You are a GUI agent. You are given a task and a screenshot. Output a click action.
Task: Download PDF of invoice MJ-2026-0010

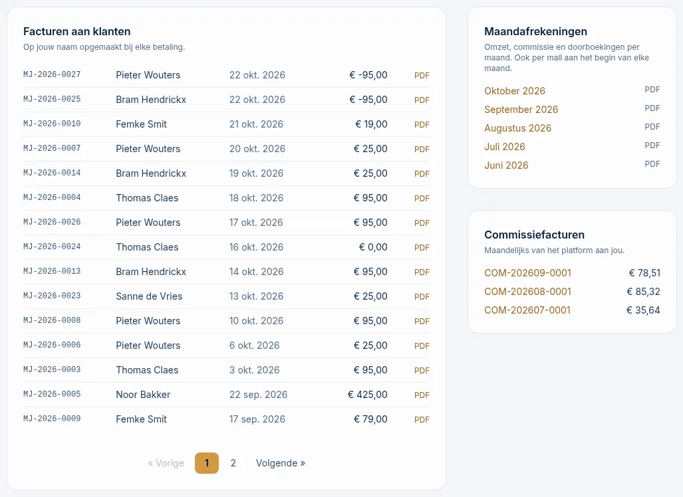pos(422,124)
